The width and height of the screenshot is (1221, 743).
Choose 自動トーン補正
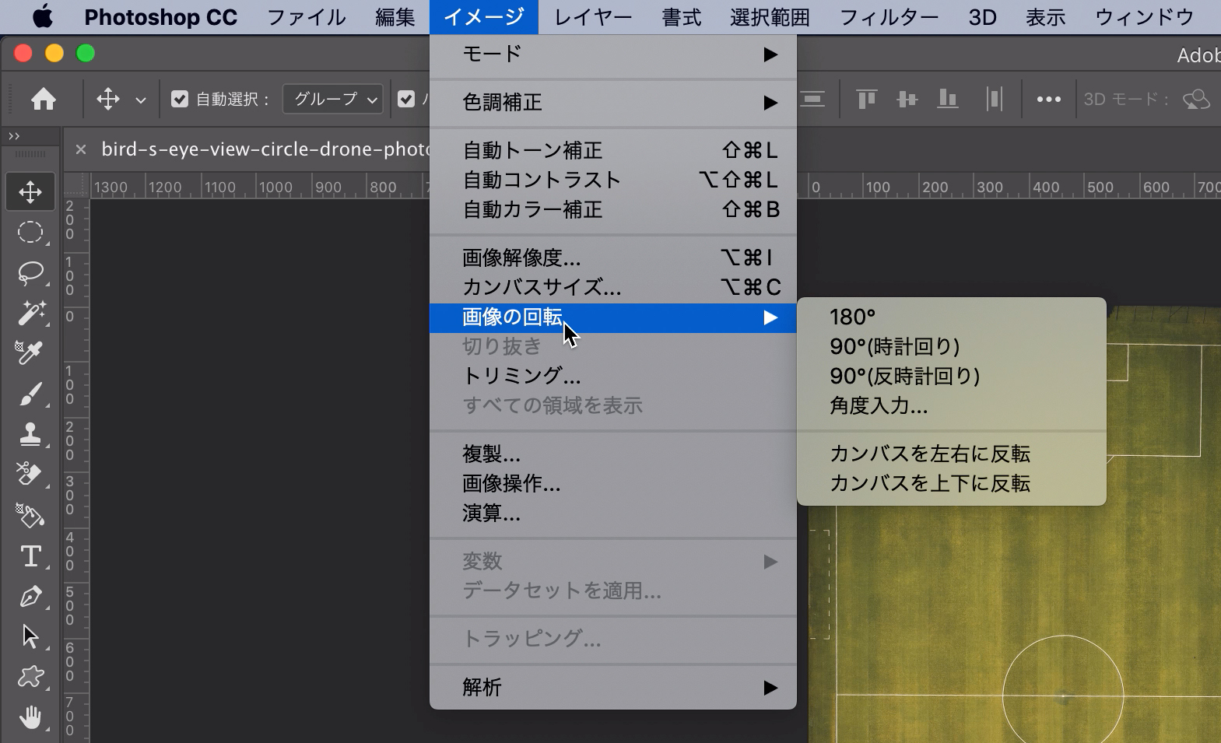click(x=613, y=150)
